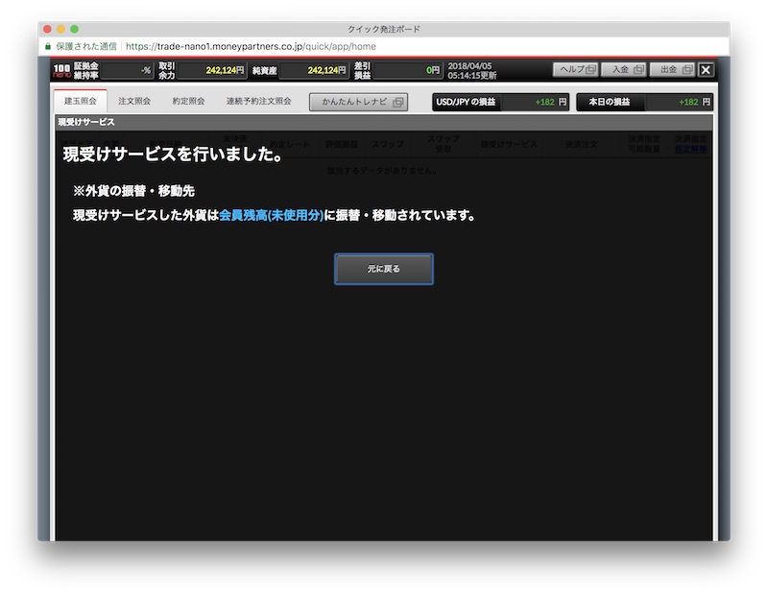Switch to the 注文照会 tab
Image resolution: width=768 pixels, height=595 pixels.
(x=134, y=102)
